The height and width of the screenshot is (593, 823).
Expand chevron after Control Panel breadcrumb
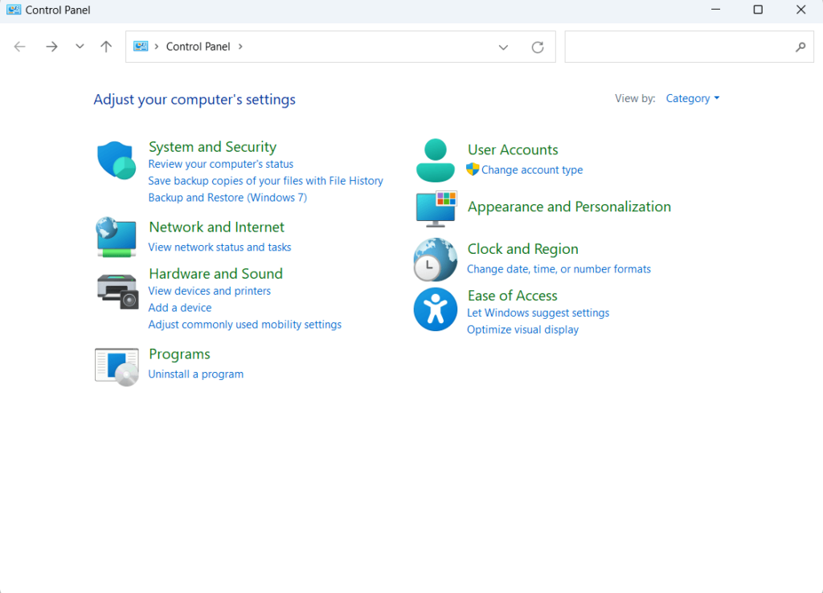[240, 47]
